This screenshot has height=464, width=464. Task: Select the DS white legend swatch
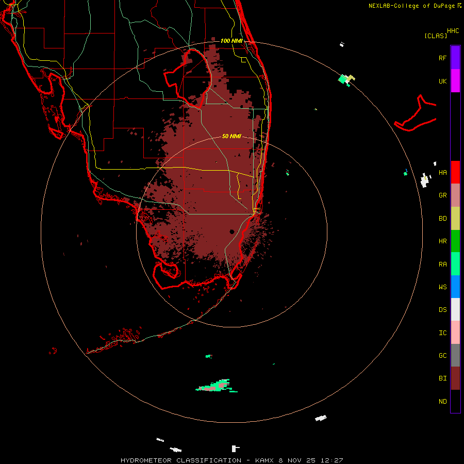point(455,309)
